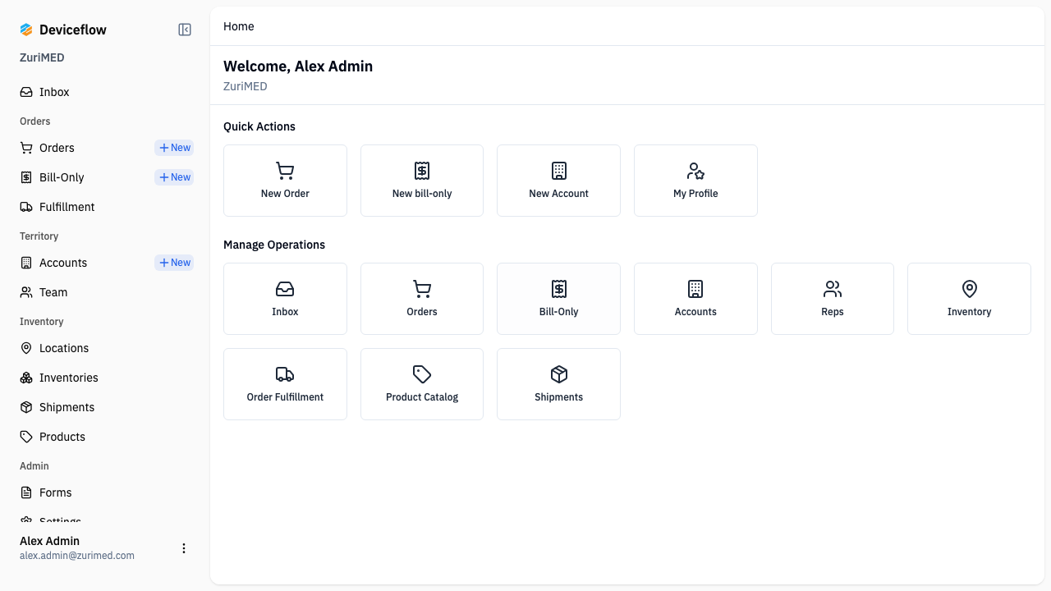Open Settings at the bottom of sidebar
This screenshot has height=591, width=1051.
coord(61,520)
